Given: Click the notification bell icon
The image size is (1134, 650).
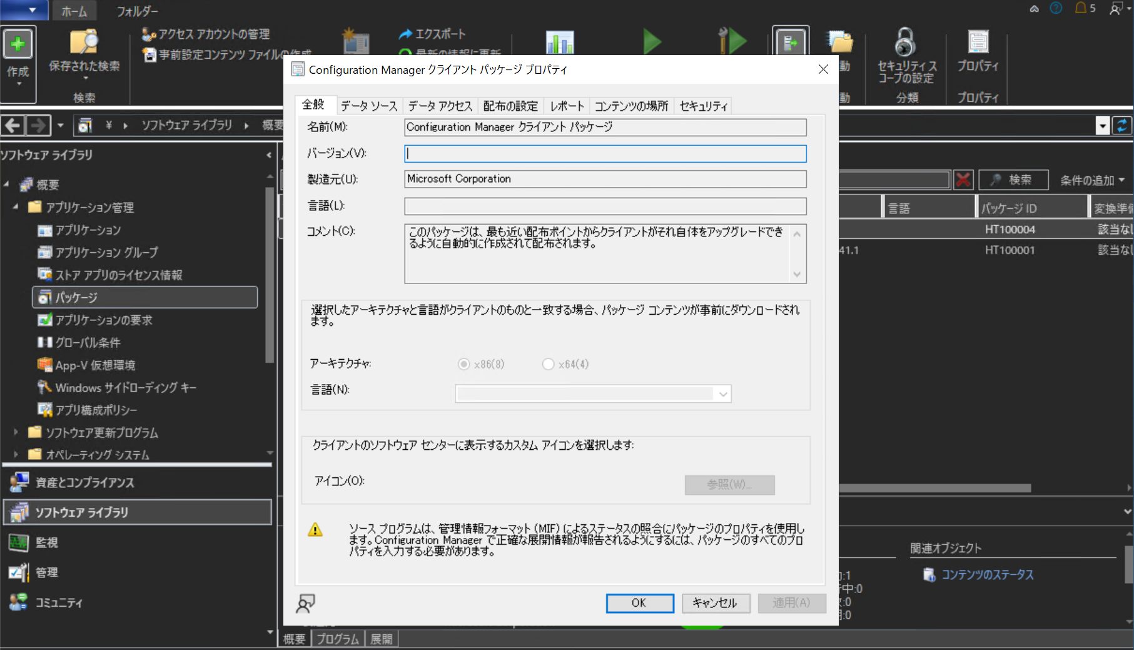Looking at the screenshot, I should [x=1081, y=8].
